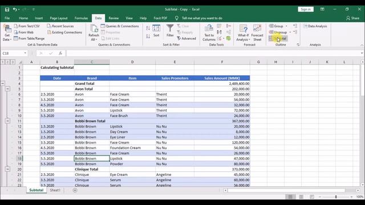The image size is (365, 205).
Task: Toggle the Filter funnel
Action: pyautogui.click(x=170, y=31)
